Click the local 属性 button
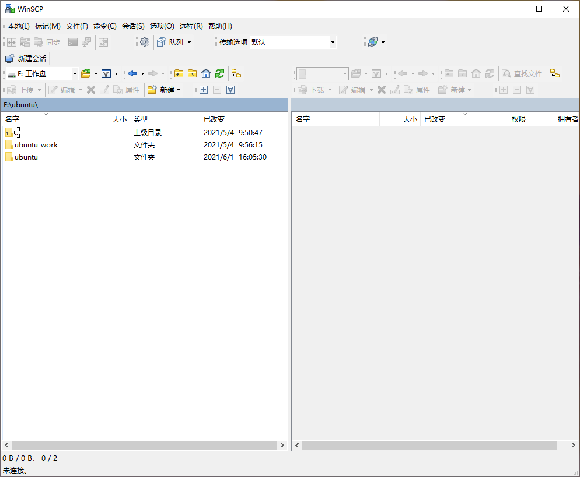The image size is (580, 477). click(x=127, y=90)
